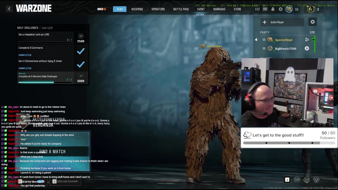Open the WEAPONS tab
Image resolution: width=338 pixels, height=190 pixels.
pyautogui.click(x=137, y=9)
